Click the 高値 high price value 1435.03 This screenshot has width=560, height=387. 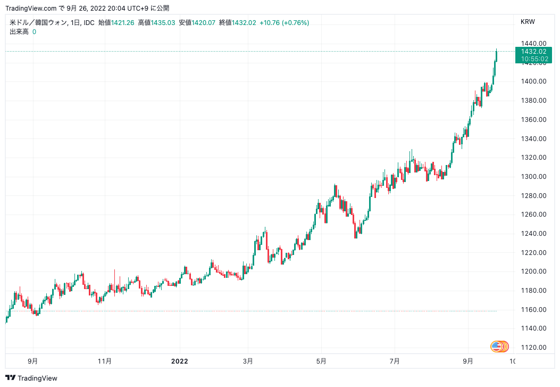coord(163,22)
